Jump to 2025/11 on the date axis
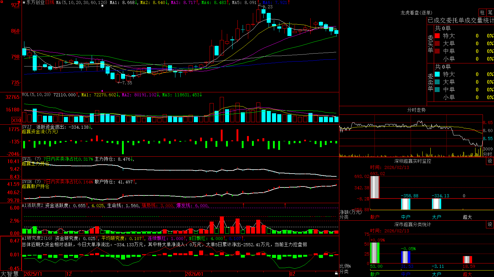The width and height of the screenshot is (494, 277). [x=33, y=274]
